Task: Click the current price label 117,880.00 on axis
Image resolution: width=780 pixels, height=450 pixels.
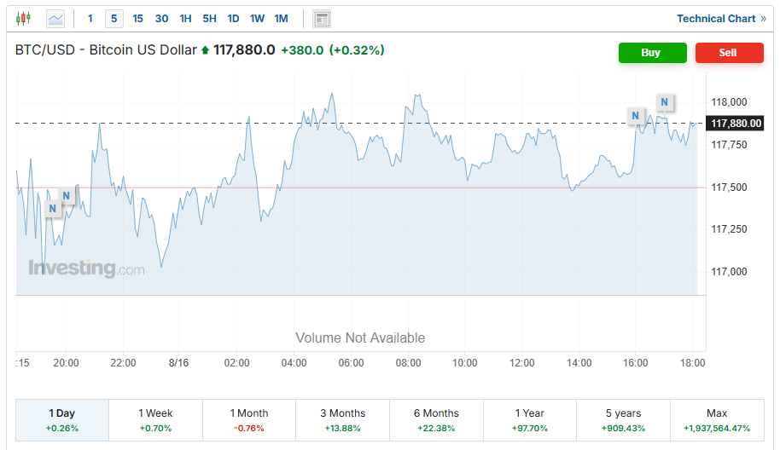Action: tap(735, 124)
